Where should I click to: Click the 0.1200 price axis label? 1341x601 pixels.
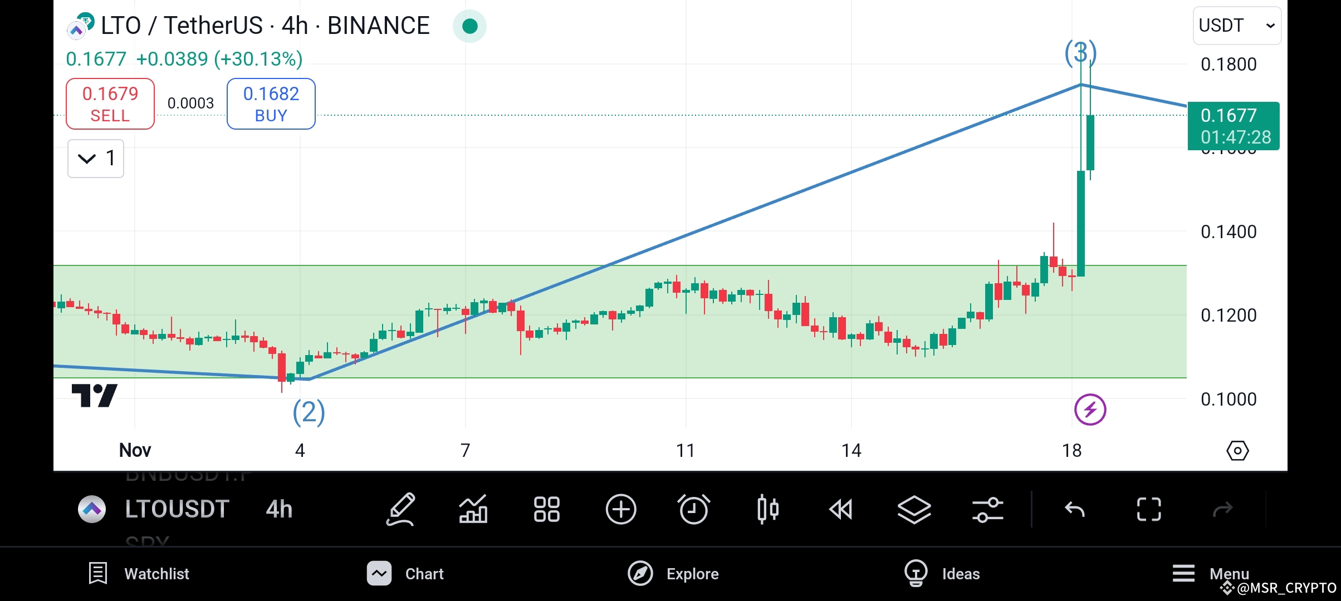click(1229, 316)
